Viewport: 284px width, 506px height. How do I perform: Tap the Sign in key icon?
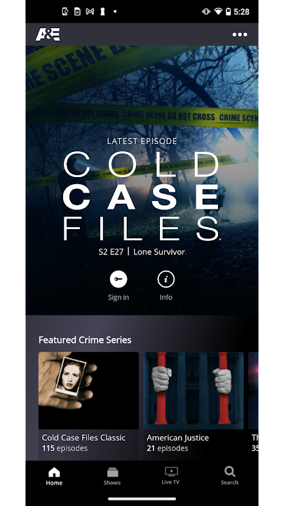[119, 279]
